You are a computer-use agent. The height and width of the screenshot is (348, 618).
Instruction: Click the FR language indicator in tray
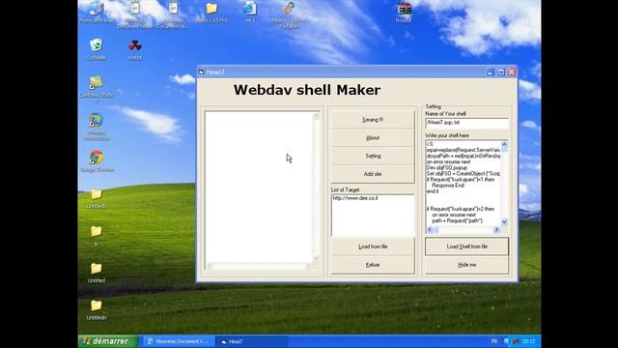494,341
